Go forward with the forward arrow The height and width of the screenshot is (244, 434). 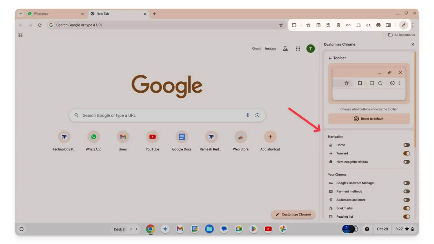pyautogui.click(x=30, y=25)
